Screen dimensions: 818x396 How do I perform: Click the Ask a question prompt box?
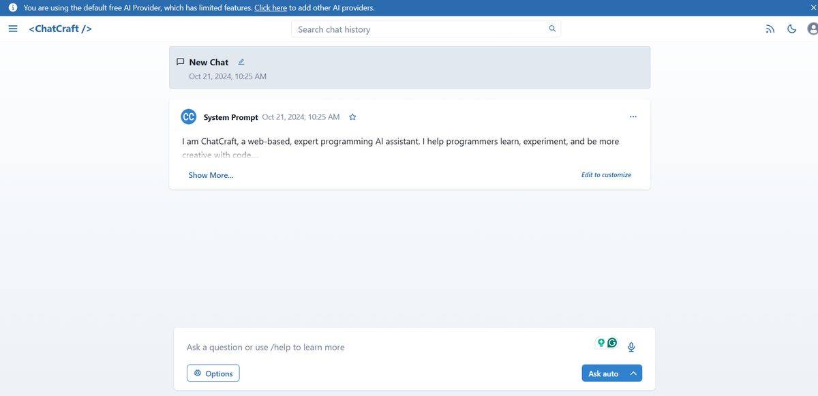pyautogui.click(x=382, y=347)
